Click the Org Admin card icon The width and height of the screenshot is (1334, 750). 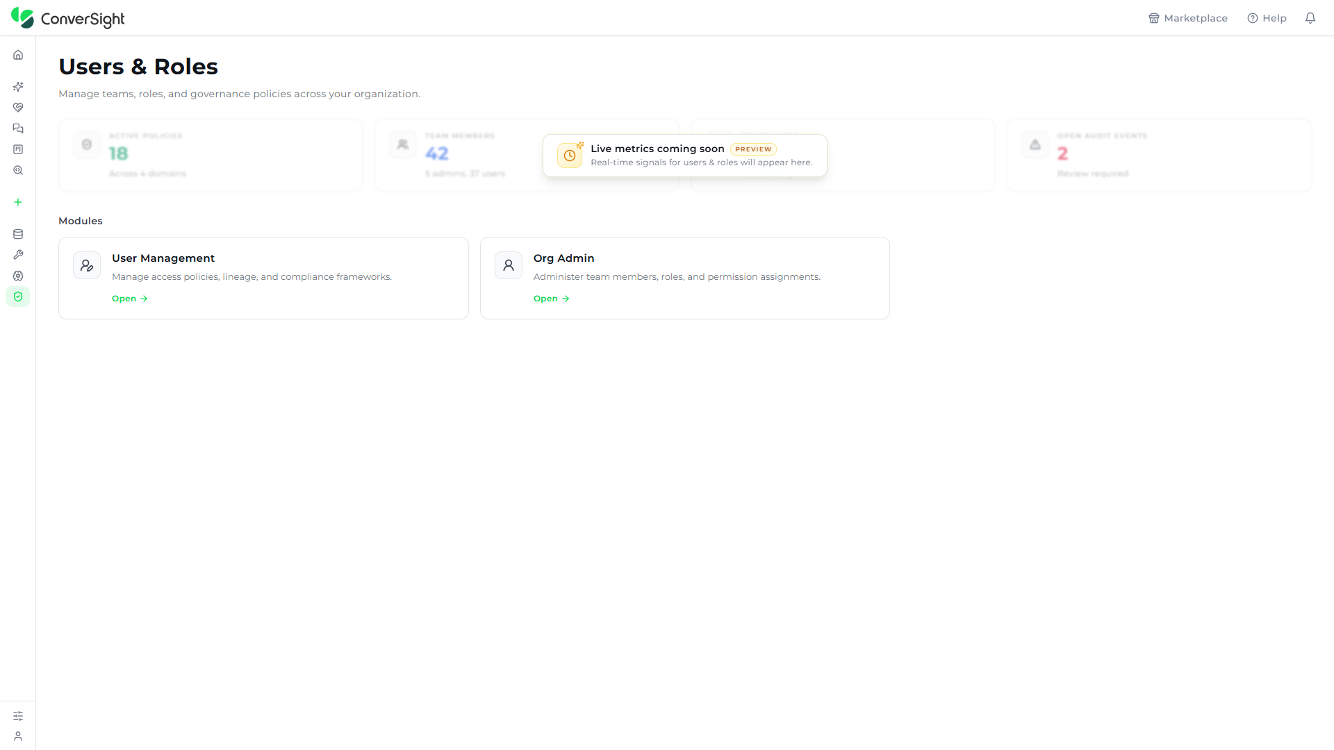point(509,265)
